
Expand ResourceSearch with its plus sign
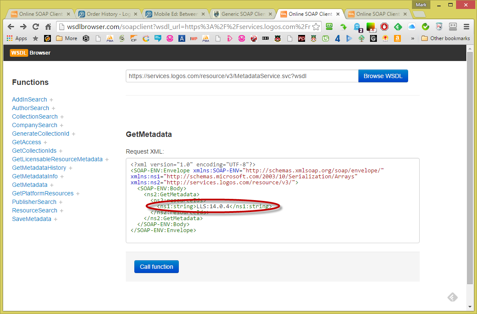(x=62, y=211)
